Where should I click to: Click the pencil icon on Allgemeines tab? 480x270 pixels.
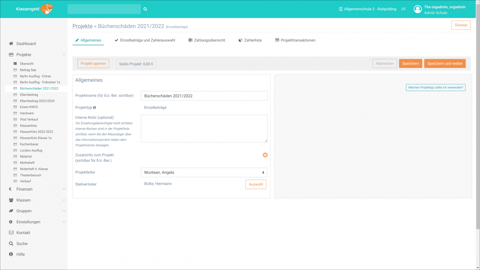[x=77, y=40]
